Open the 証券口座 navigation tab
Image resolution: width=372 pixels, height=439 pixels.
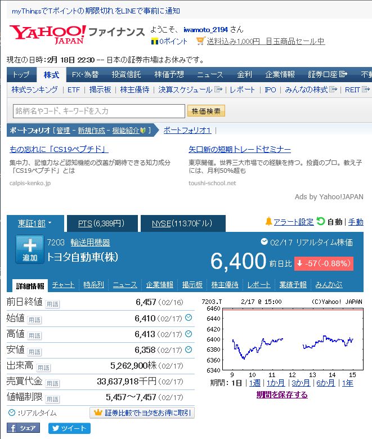pyautogui.click(x=328, y=74)
